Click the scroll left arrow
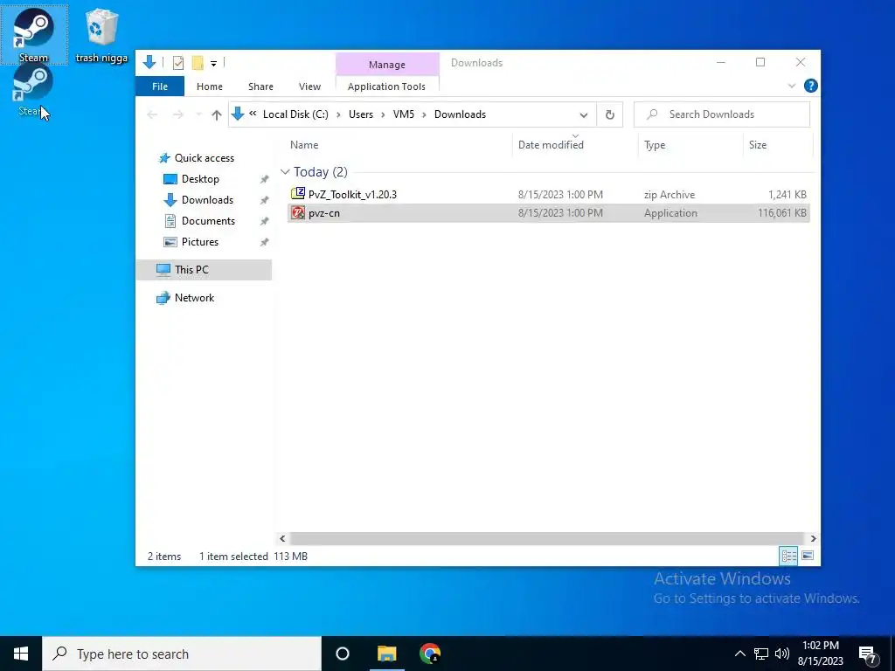Viewport: 895px width, 671px height. 282,538
